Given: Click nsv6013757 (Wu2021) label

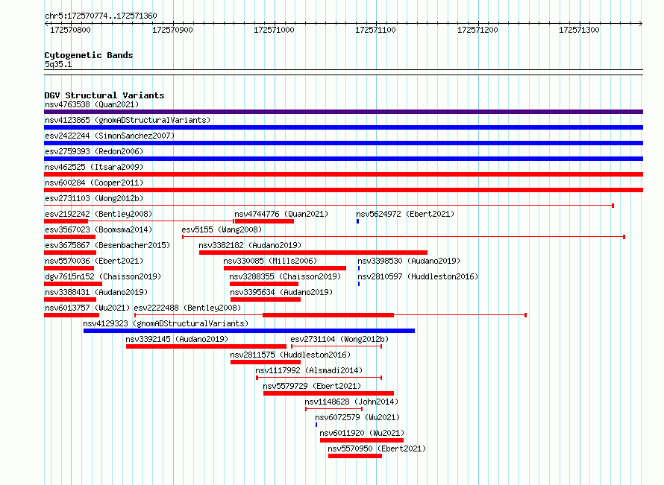Looking at the screenshot, I should point(87,308).
